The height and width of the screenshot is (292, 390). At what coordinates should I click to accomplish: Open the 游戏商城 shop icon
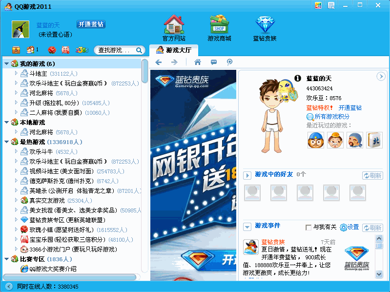click(219, 24)
